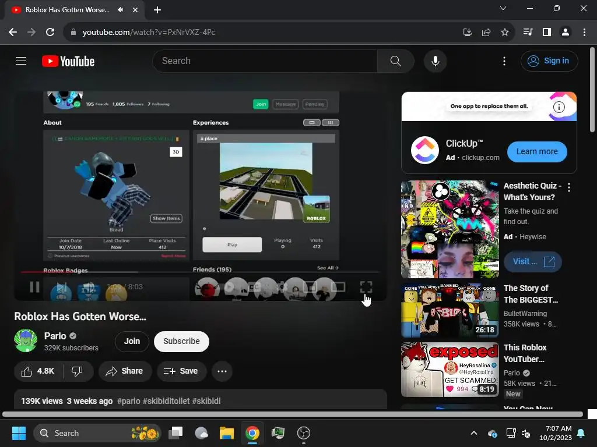597x447 pixels.
Task: Open YouTube settings three-dot menu
Action: click(x=504, y=61)
